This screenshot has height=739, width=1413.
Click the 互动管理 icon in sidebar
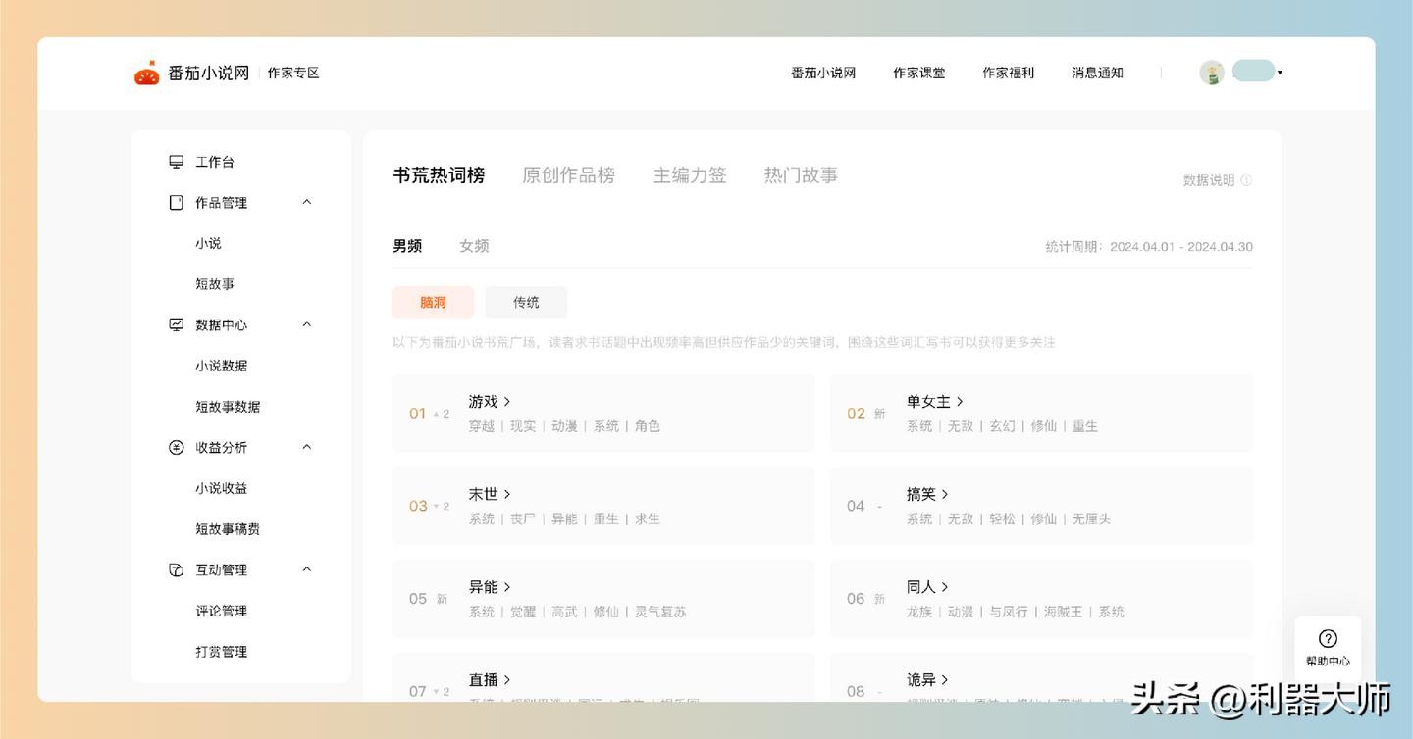tap(177, 569)
